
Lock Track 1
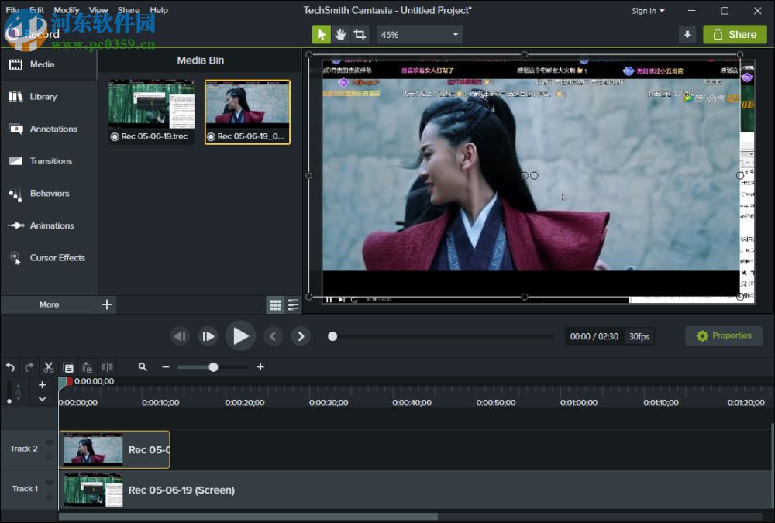point(49,497)
